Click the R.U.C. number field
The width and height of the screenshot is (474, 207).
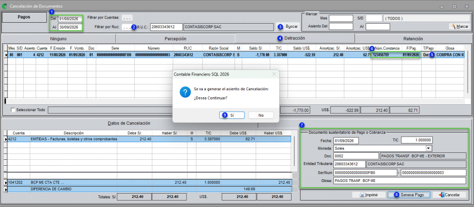[x=166, y=27]
